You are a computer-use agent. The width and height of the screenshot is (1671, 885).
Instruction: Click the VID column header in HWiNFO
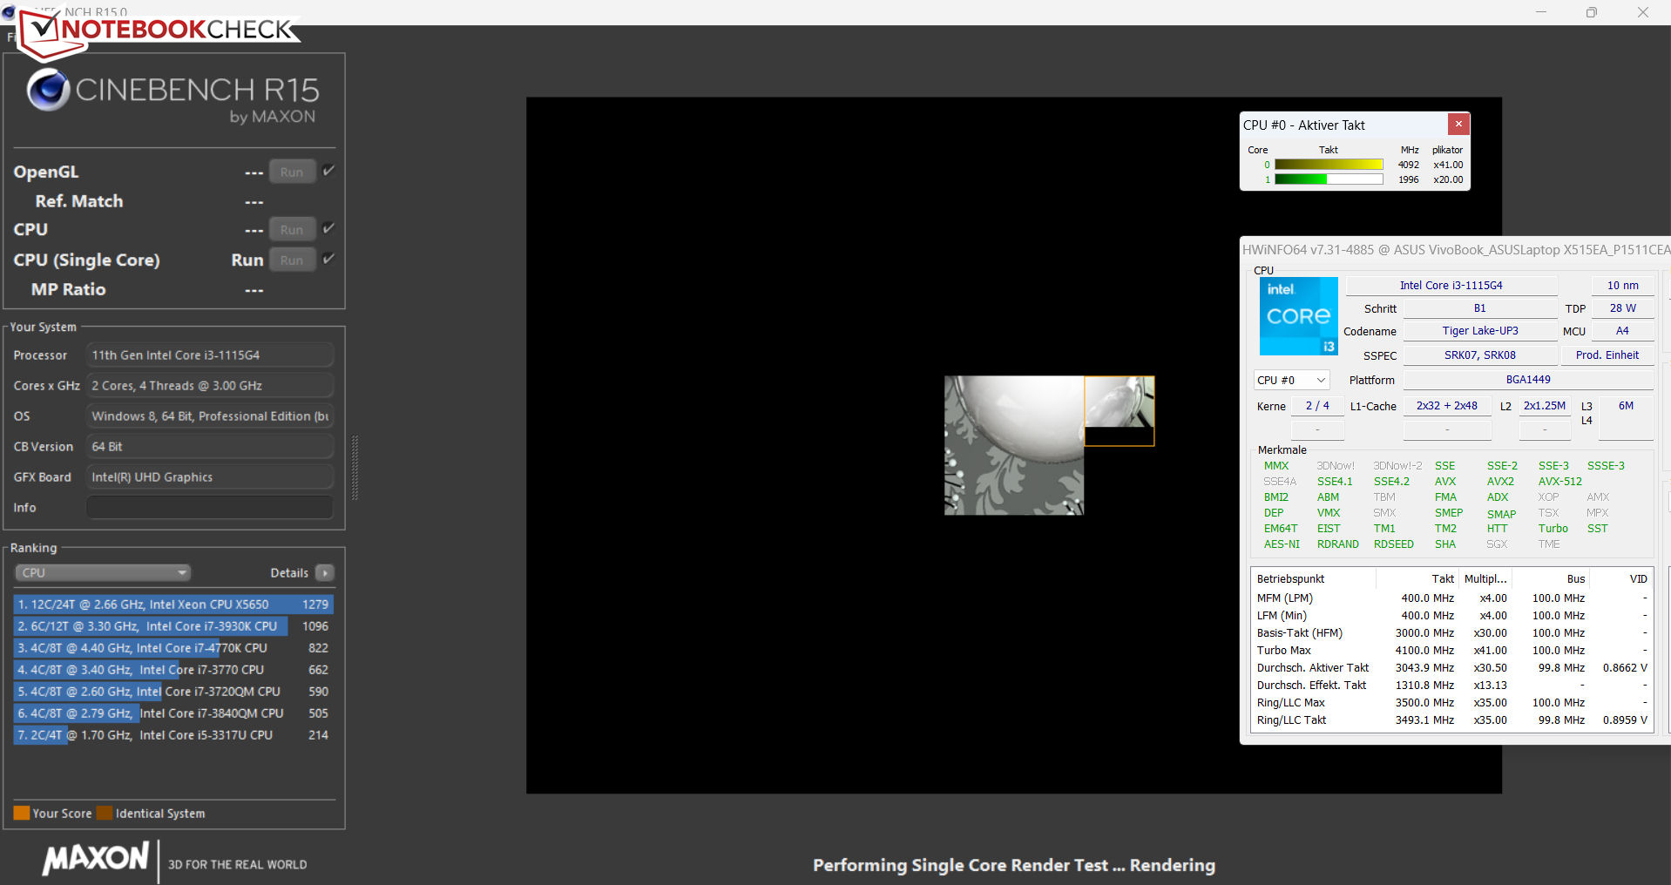tap(1620, 578)
